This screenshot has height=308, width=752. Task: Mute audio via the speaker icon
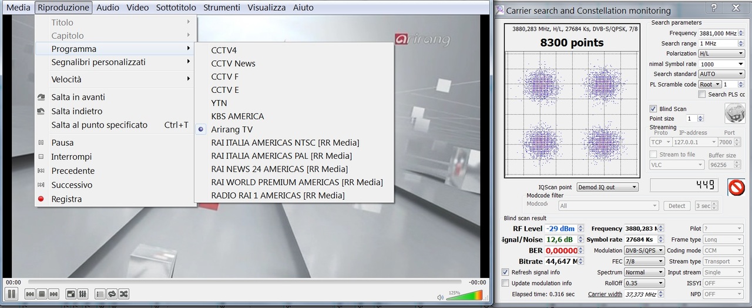tap(441, 297)
